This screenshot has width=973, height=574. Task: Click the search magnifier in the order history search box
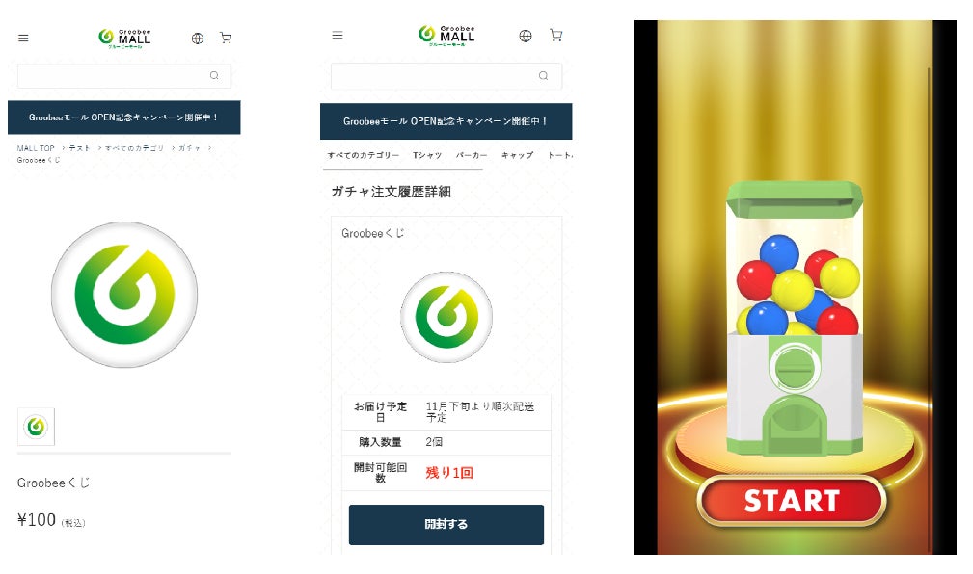[544, 76]
